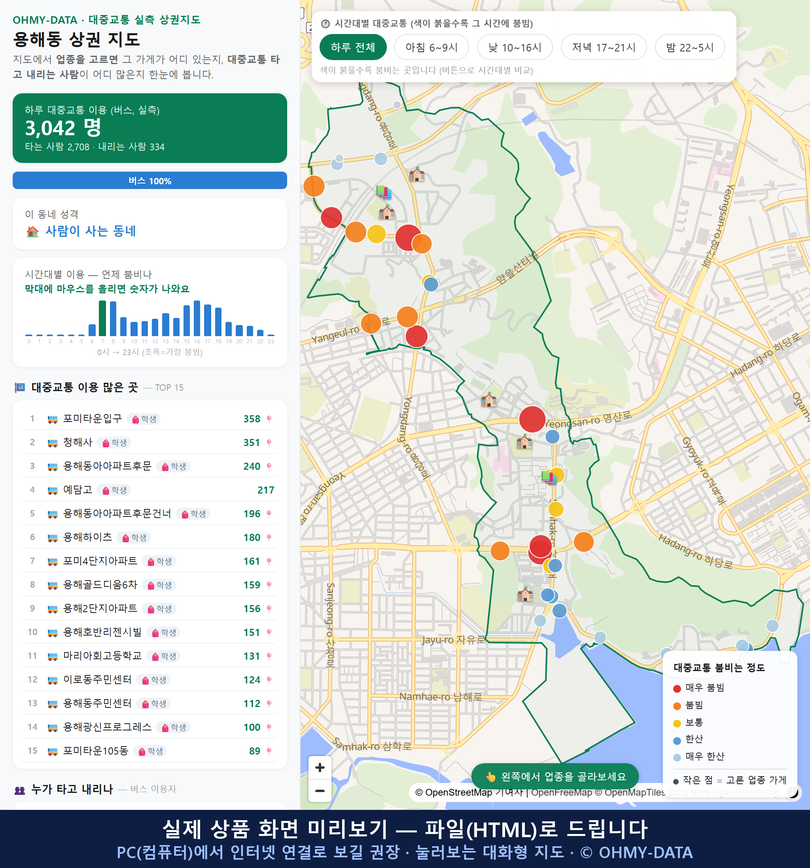Select the 용해광신프로그레스 list row
Screen dimensions: 810x868
pyautogui.click(x=150, y=727)
